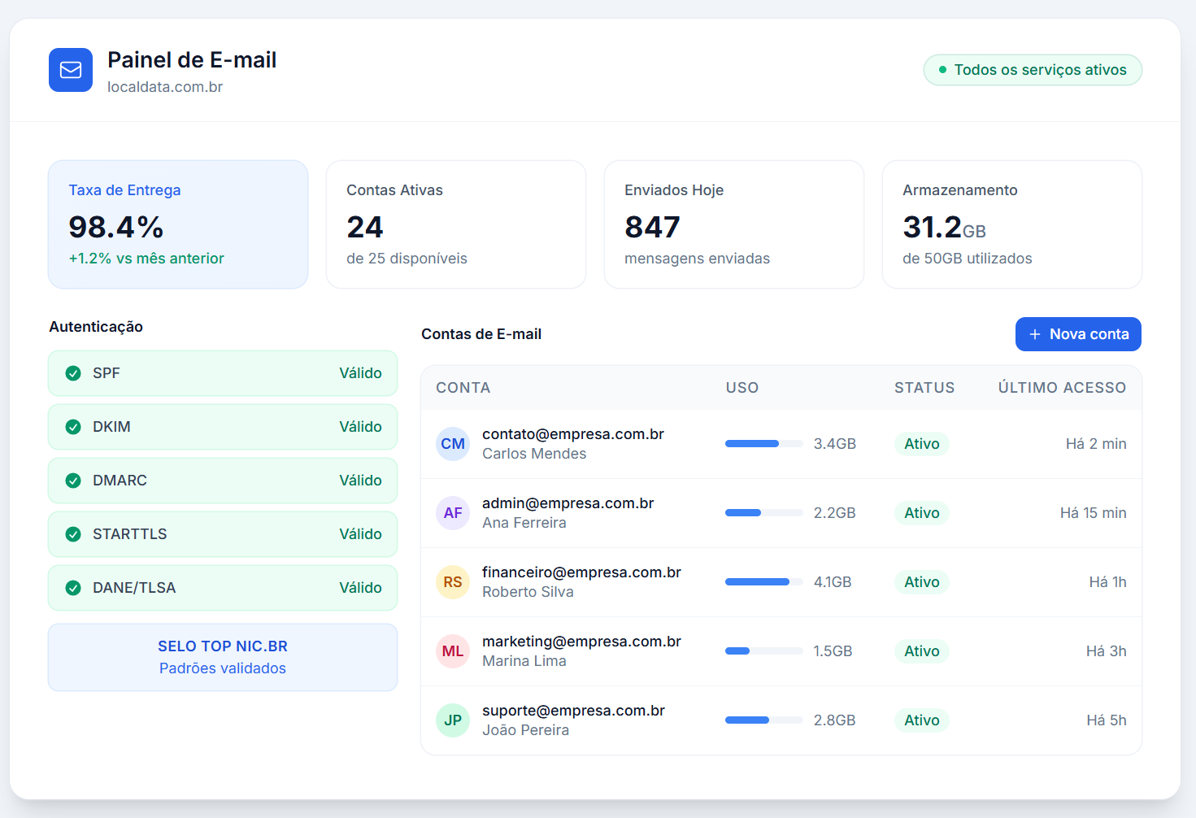Expand the DANE/TLSA authentication item

tap(222, 587)
